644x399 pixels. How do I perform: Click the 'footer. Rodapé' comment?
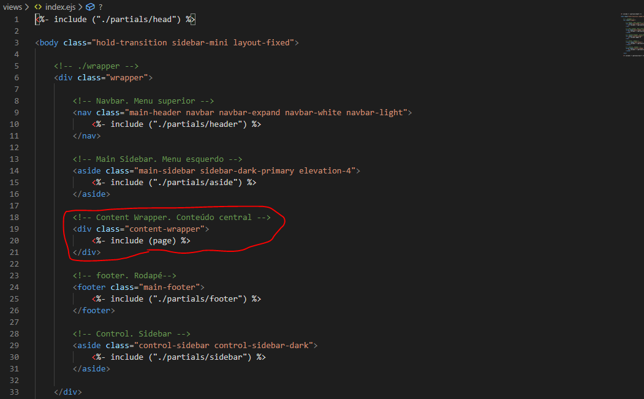(124, 276)
